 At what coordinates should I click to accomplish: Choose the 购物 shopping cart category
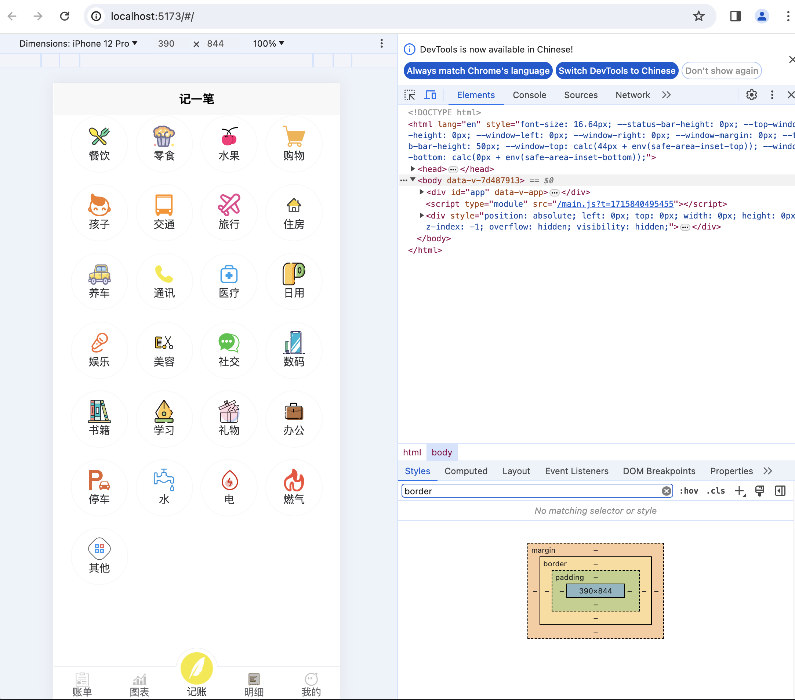point(294,144)
